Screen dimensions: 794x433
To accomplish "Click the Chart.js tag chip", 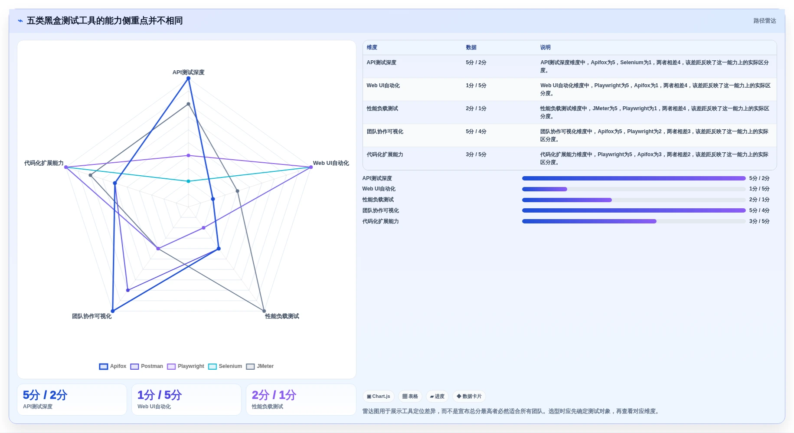I will (x=378, y=396).
